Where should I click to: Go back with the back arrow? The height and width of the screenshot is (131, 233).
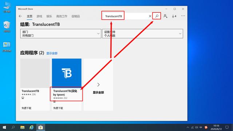coord(20,16)
